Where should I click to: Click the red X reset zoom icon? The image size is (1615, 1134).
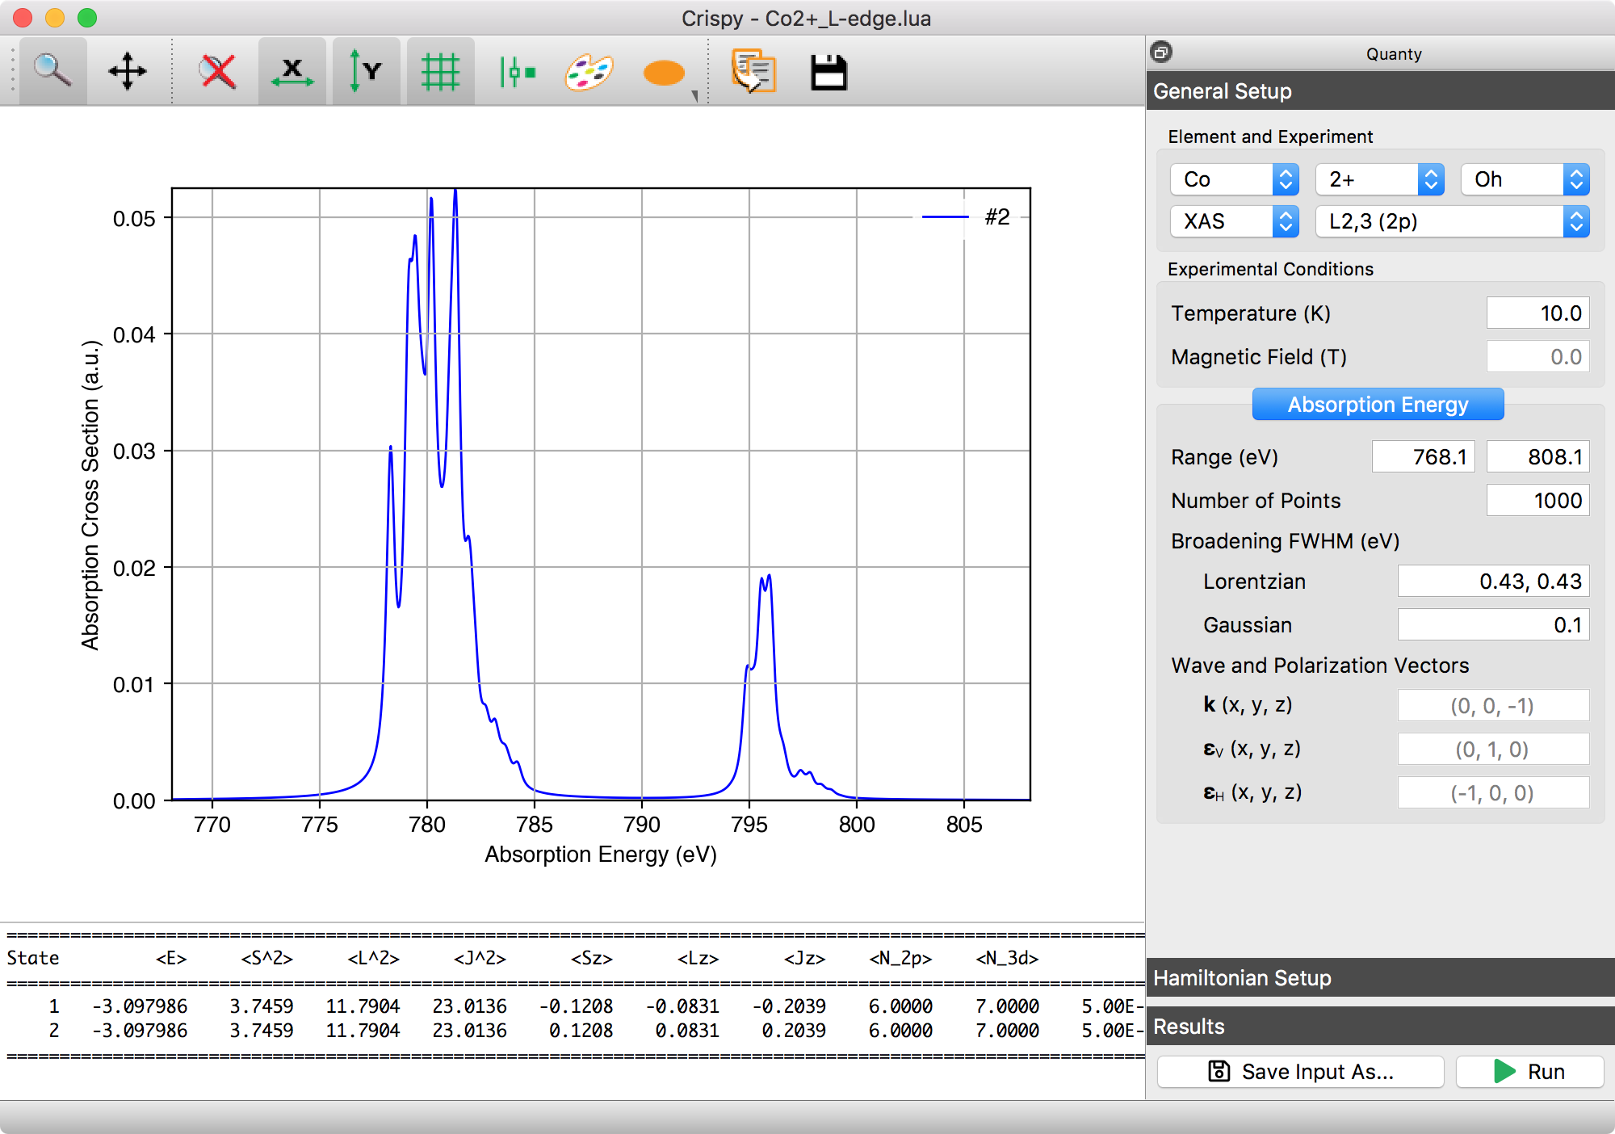coord(218,71)
